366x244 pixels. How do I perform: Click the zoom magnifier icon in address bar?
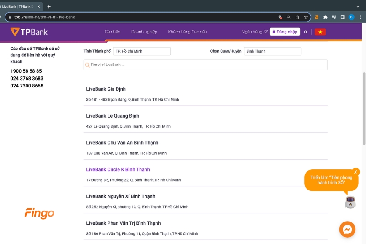289,17
